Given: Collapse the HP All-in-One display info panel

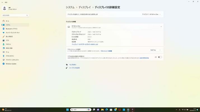Looking at the screenshot, I should [161, 27].
